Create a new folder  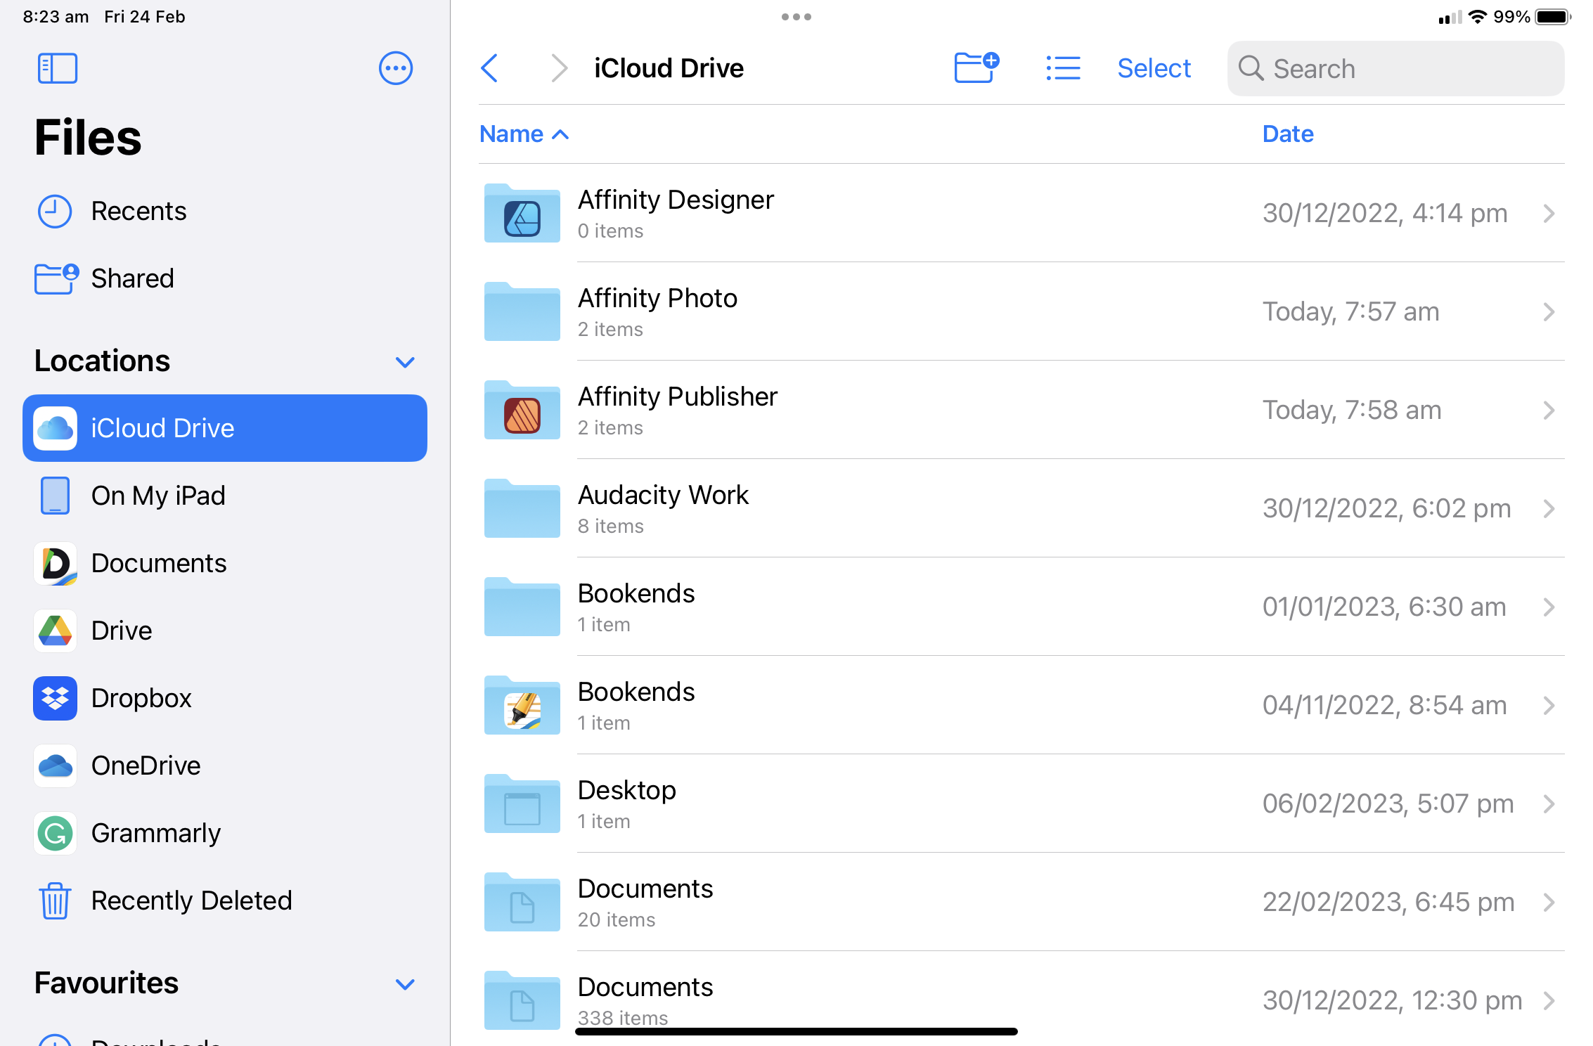[x=976, y=68]
